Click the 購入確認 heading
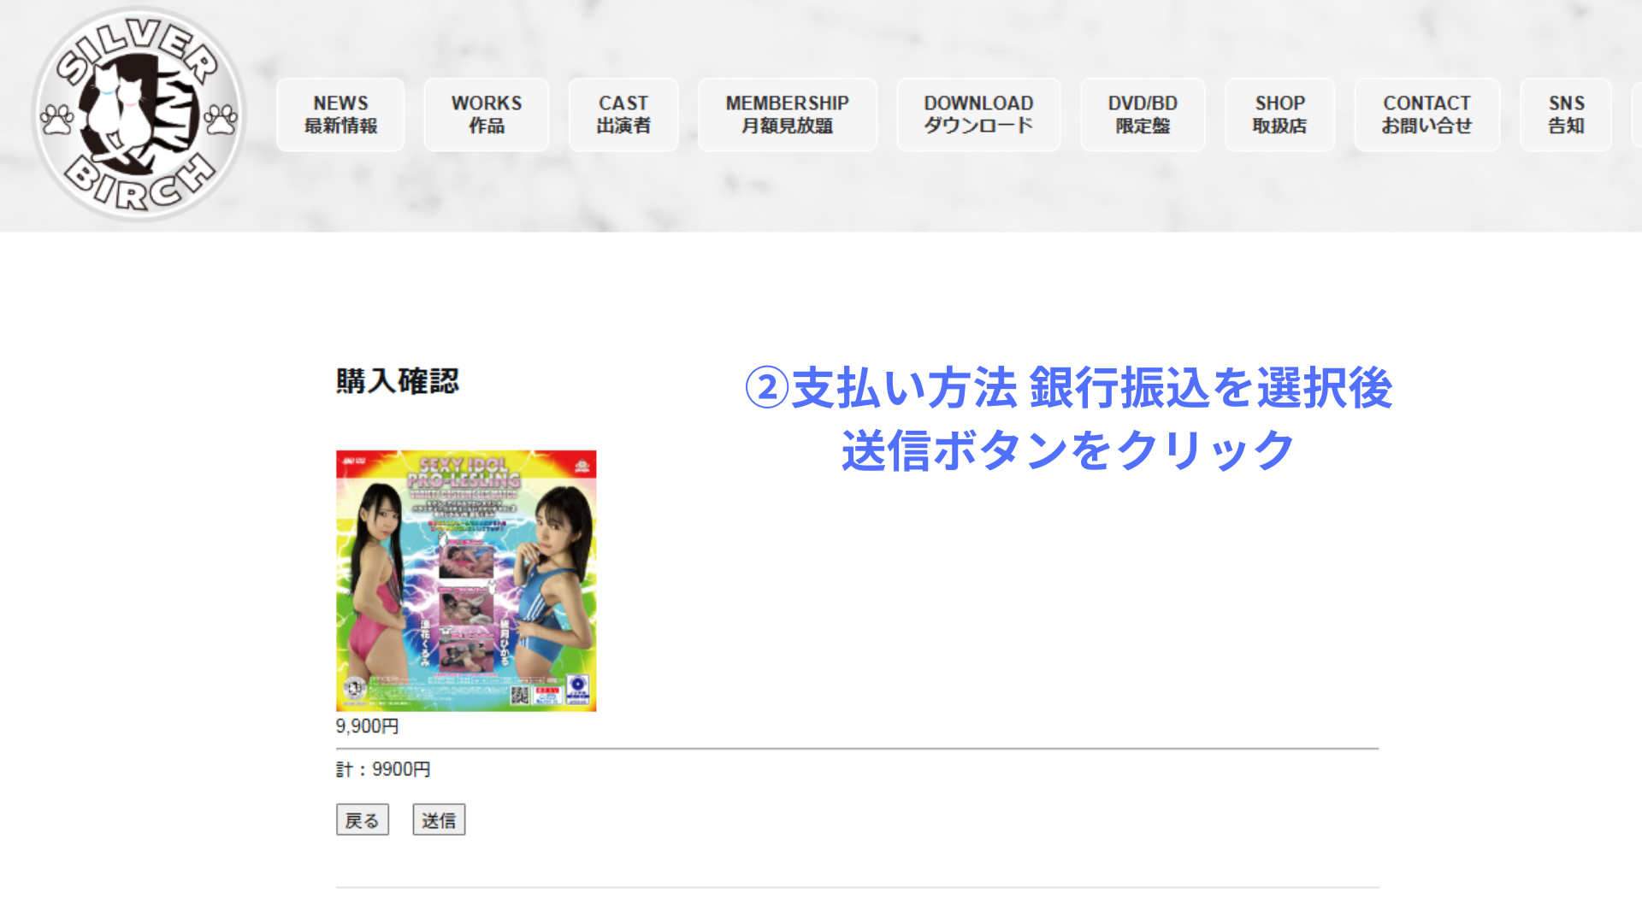 coord(398,381)
